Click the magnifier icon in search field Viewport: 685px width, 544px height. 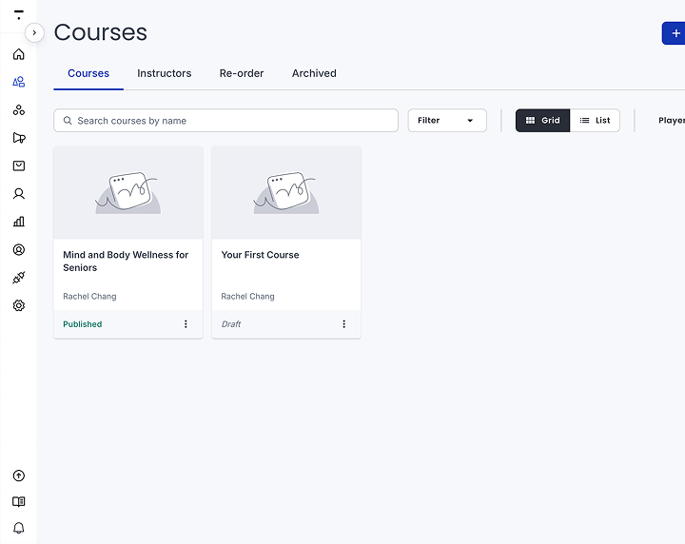68,121
